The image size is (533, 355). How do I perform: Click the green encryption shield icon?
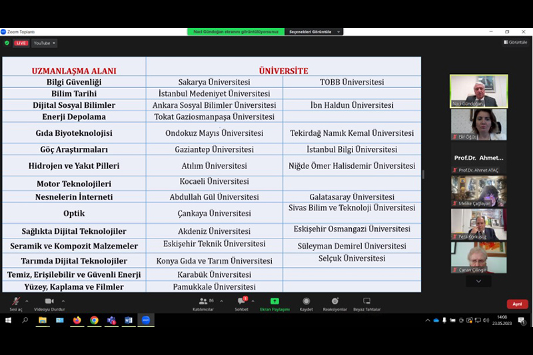tap(7, 43)
